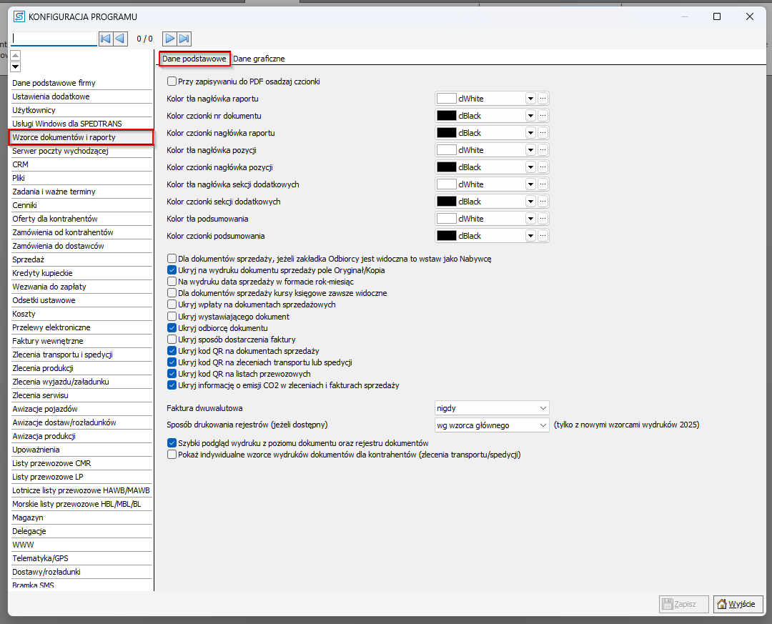Enable Przy zapisywaniu do PDF osadzaj czcionki

[x=172, y=81]
